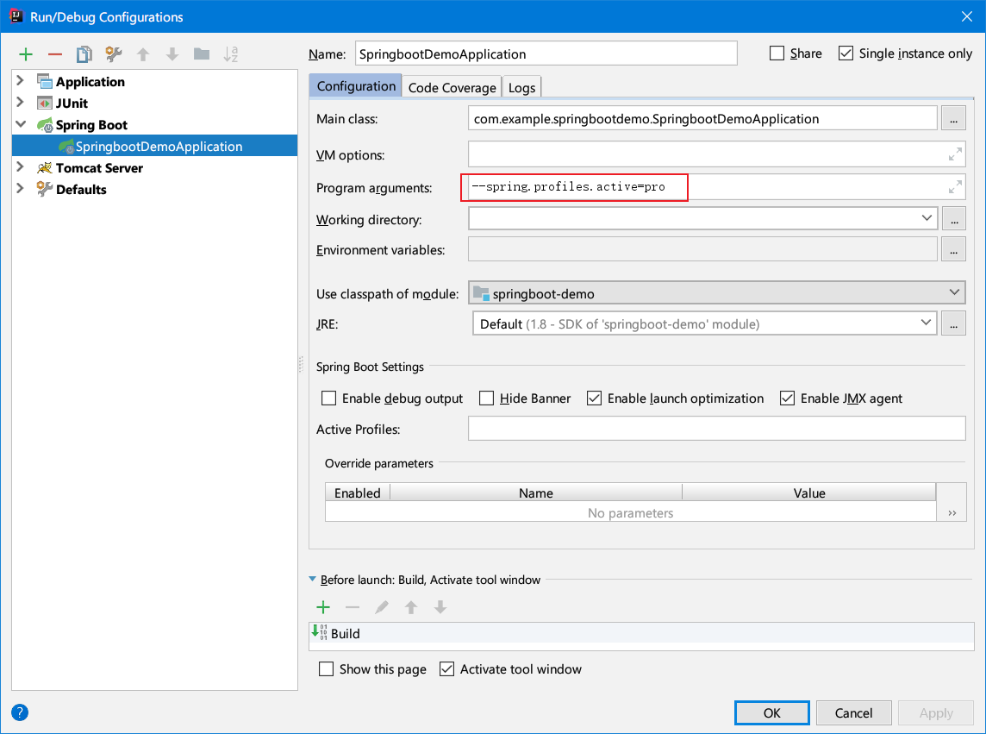Open the Working directory dropdown

pyautogui.click(x=927, y=218)
